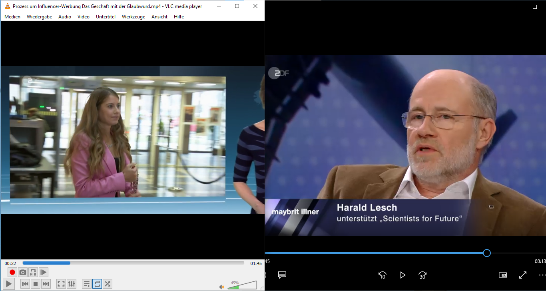
Task: Toggle VLC fullscreen mode
Action: click(61, 284)
